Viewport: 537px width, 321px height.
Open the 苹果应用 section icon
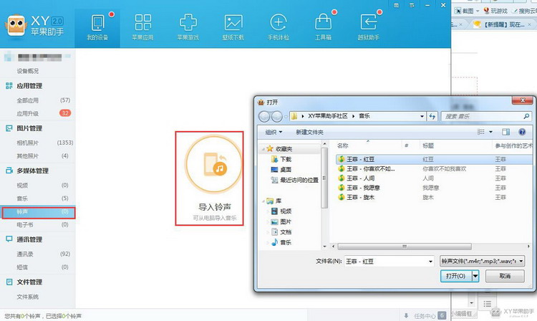[142, 23]
